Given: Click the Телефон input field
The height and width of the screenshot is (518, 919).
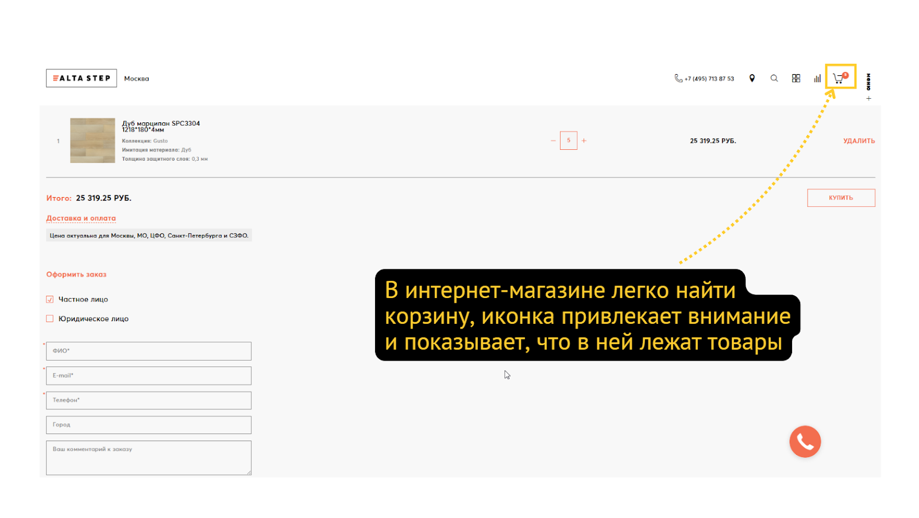Looking at the screenshot, I should tap(149, 400).
